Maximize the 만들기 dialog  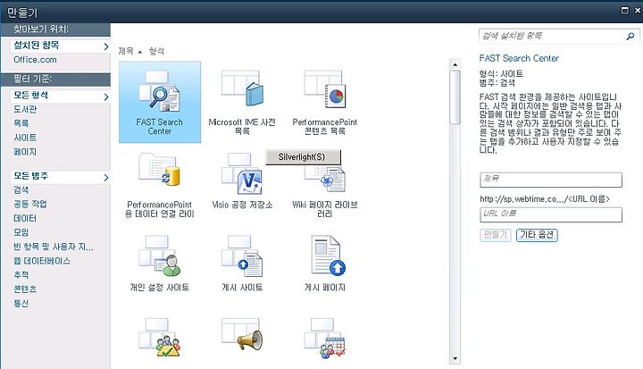624,10
